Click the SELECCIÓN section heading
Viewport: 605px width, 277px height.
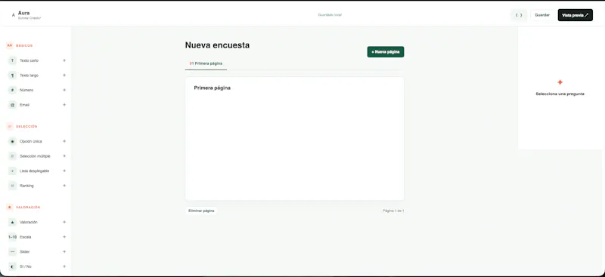tap(26, 126)
